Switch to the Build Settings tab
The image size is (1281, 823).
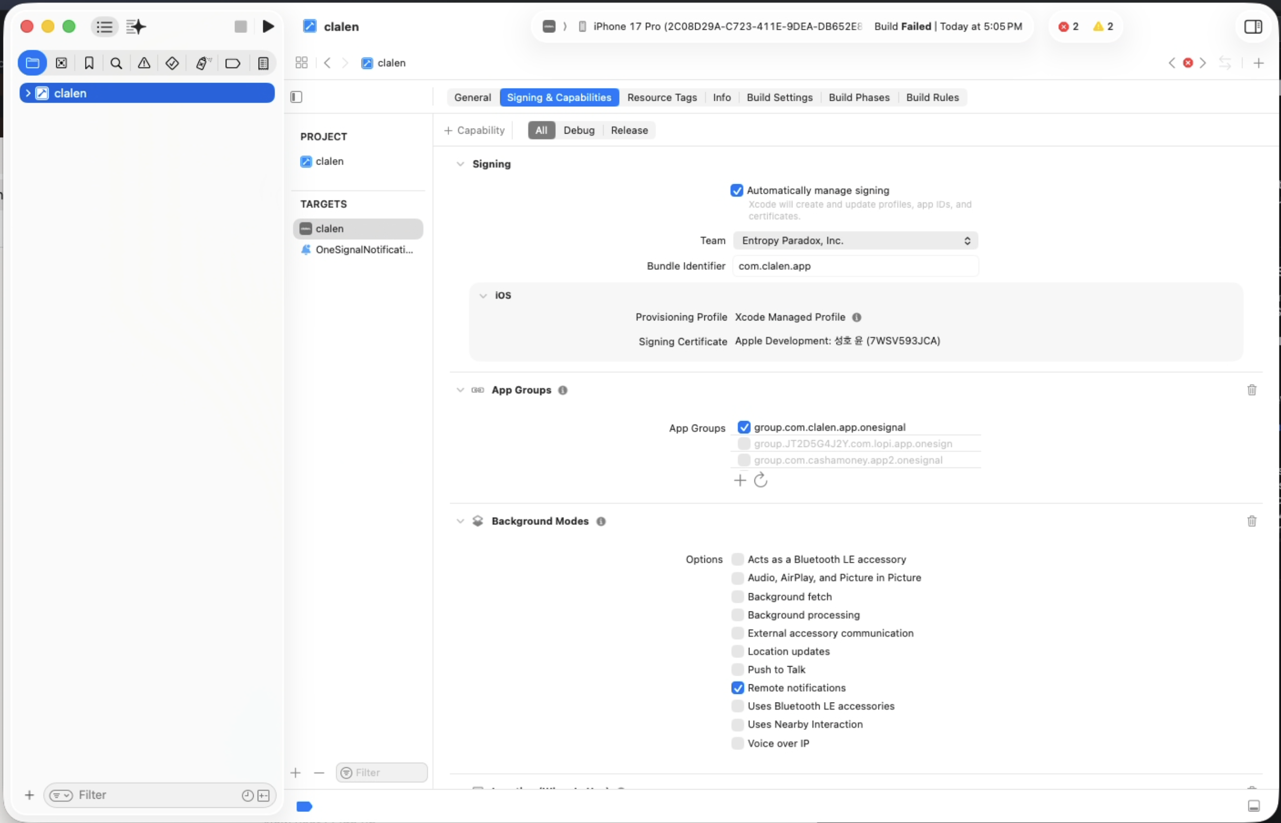[x=780, y=97]
